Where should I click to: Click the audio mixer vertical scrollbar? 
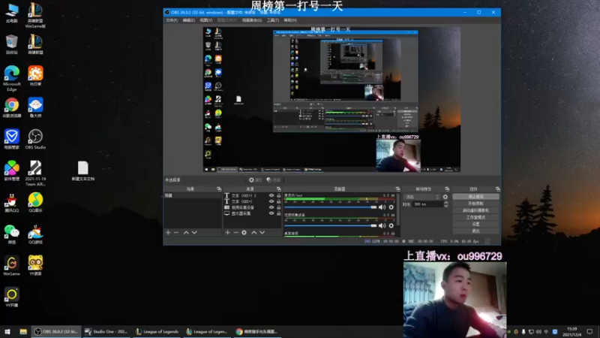[398, 209]
